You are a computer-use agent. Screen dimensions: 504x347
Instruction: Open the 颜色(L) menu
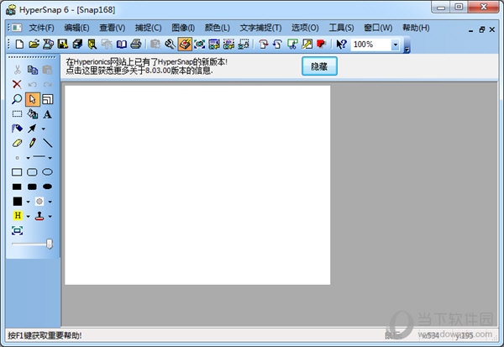pos(218,28)
